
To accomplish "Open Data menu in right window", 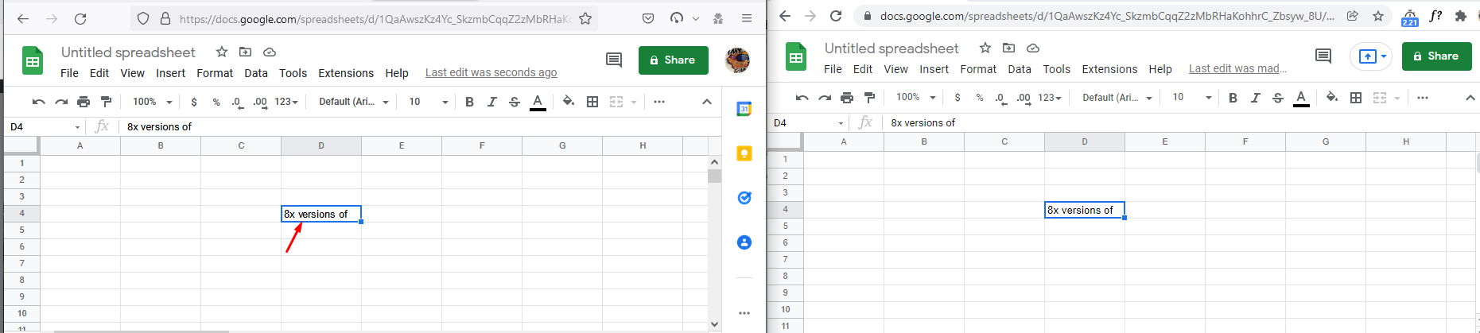I will tap(1020, 69).
